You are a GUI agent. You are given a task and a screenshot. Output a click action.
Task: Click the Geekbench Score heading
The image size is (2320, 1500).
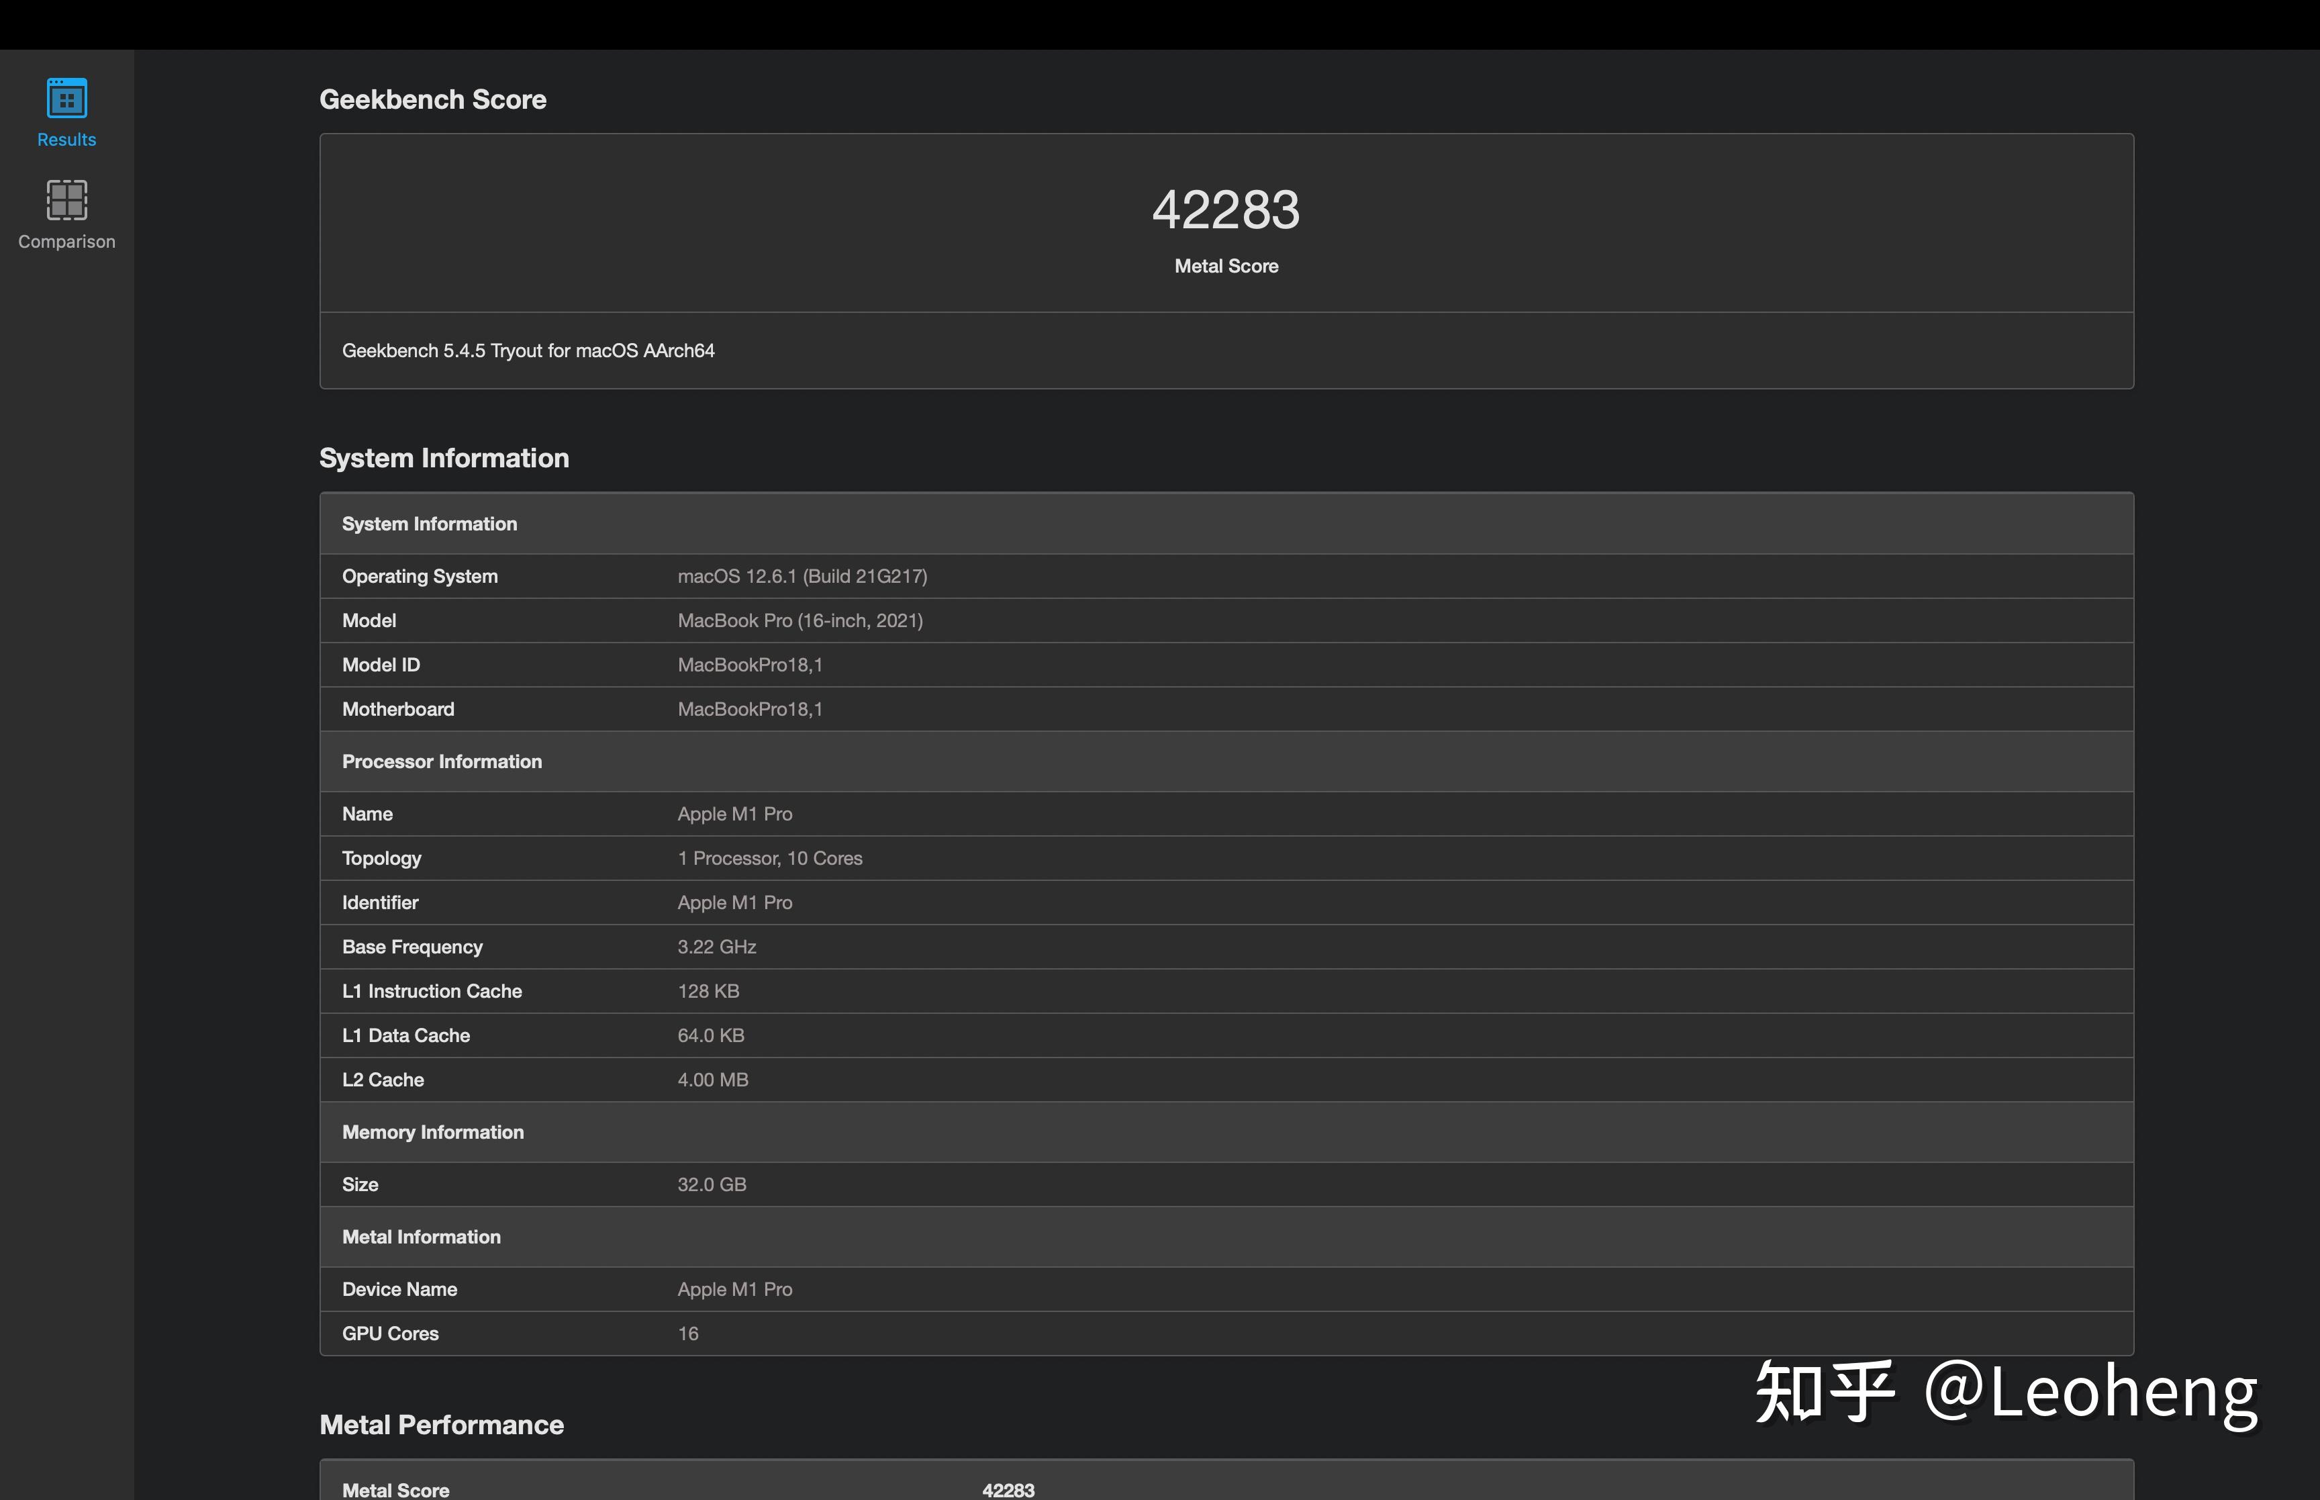(432, 99)
